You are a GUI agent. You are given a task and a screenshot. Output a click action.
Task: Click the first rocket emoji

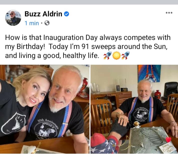107,55
